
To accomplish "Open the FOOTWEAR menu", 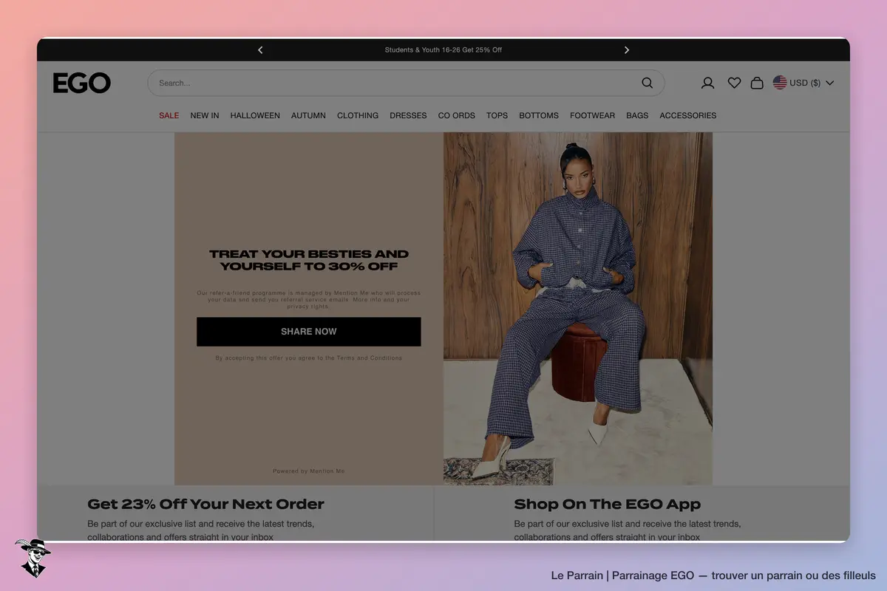I will pos(592,115).
